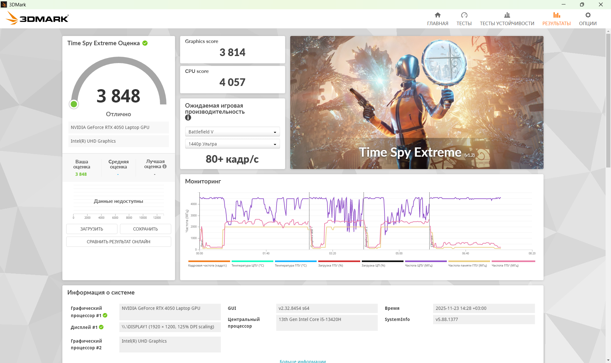Screen dimensions: 611x363
Task: Open the home icon for ГЛАВНАЯ
Action: point(438,15)
